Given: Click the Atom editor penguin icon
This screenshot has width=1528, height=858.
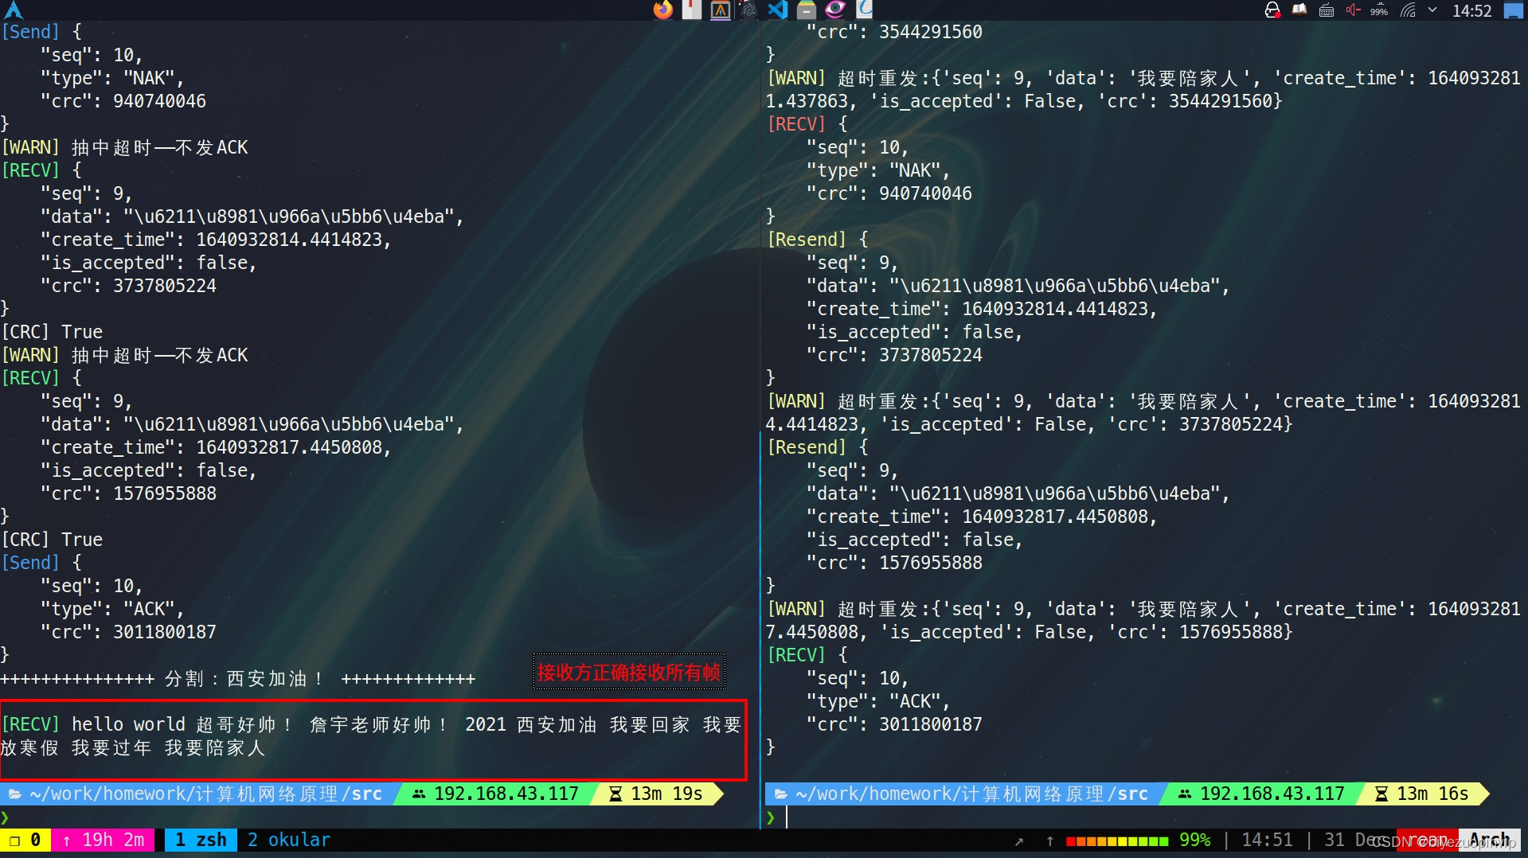Looking at the screenshot, I should point(749,10).
